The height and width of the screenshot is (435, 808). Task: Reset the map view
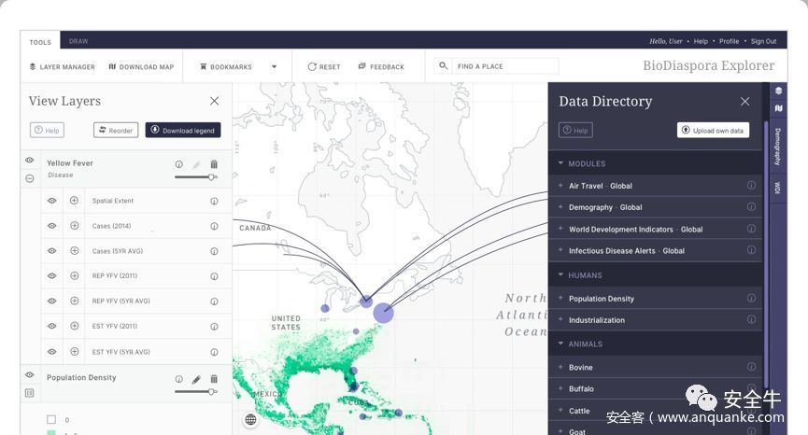[x=324, y=67]
